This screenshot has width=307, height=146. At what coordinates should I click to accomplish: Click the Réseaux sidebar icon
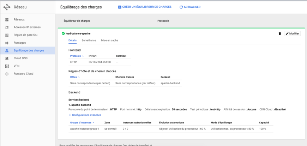pyautogui.click(x=7, y=19)
